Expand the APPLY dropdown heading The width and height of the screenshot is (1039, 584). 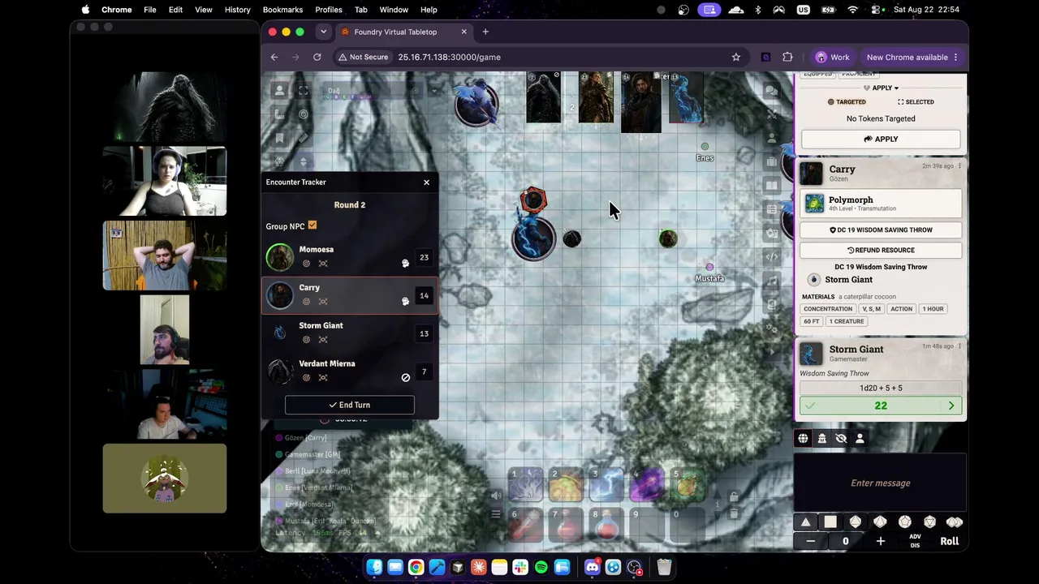881,88
